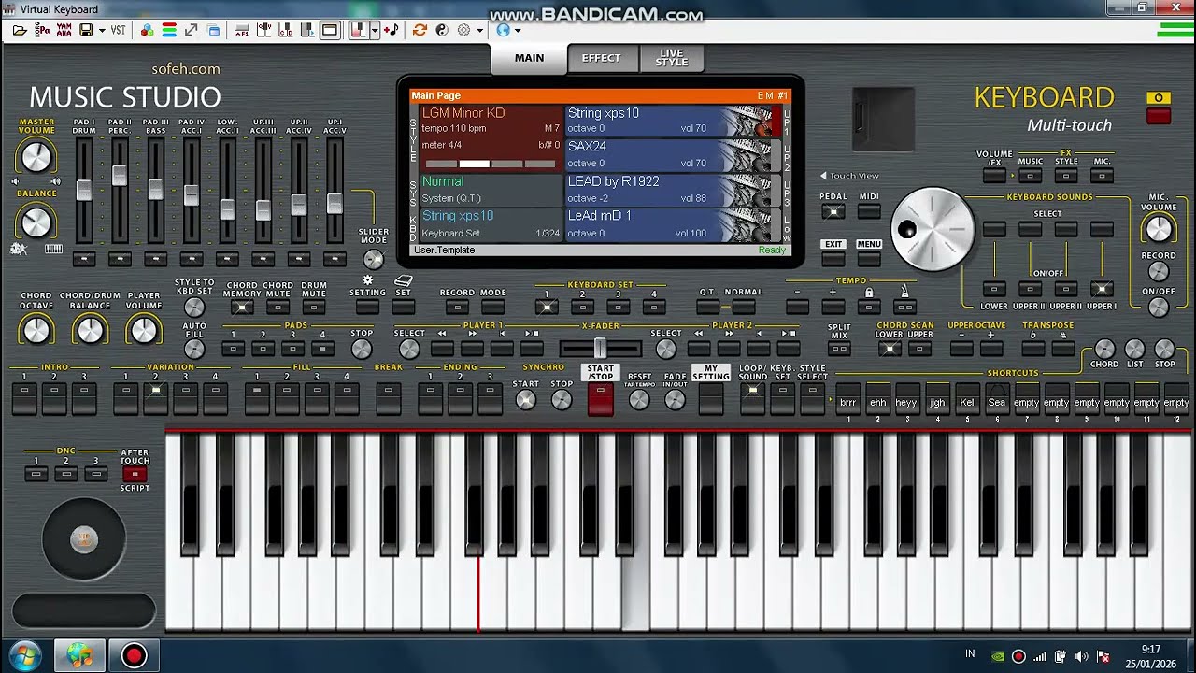Toggle Style to KBD Set knob
Screen dimensions: 1196x673
(x=194, y=308)
